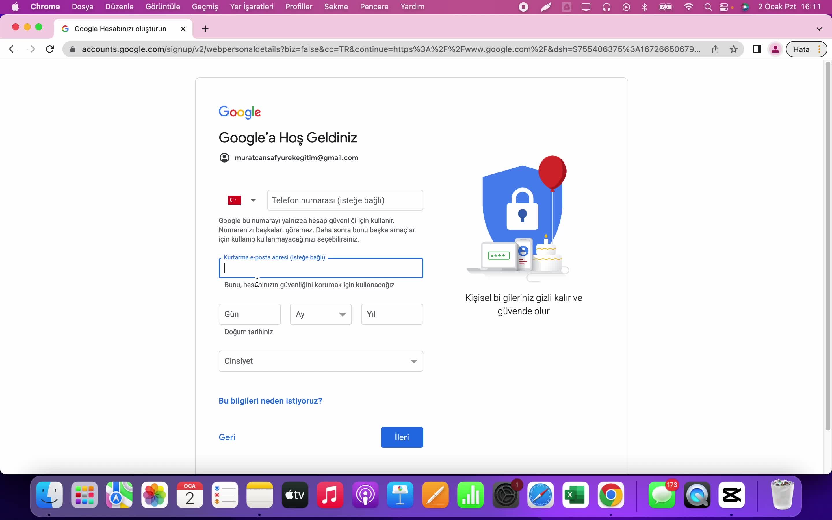
Task: Open Pages from the Dock
Action: (435, 495)
